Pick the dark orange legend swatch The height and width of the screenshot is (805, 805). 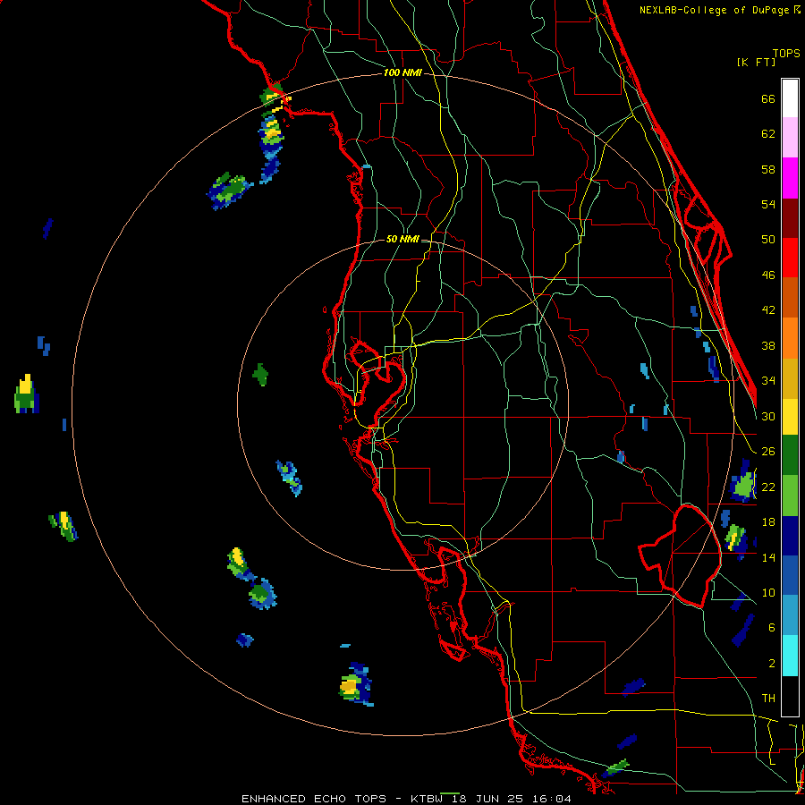(x=790, y=297)
